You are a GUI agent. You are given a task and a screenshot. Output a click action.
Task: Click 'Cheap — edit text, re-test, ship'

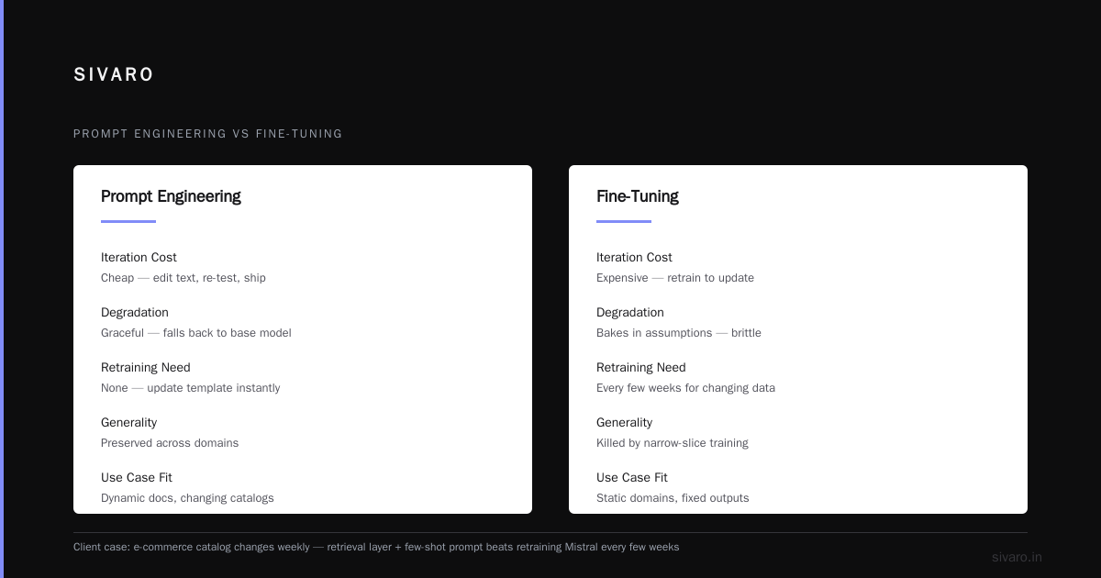coord(183,278)
